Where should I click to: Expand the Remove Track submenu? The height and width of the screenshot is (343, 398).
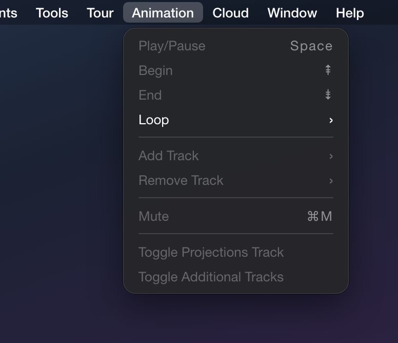click(236, 180)
